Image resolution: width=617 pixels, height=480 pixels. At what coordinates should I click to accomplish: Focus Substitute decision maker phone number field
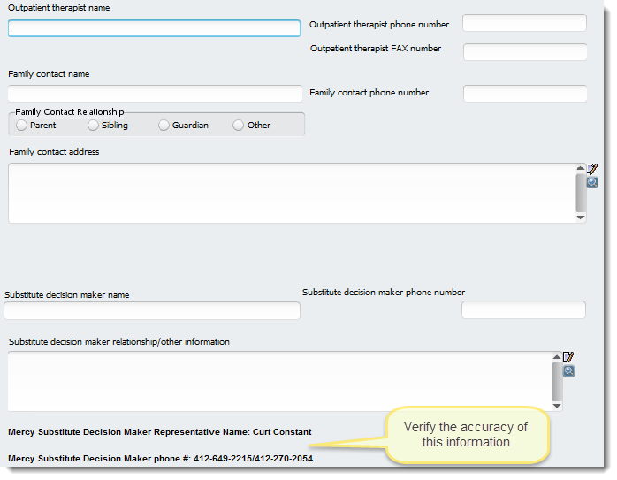click(523, 310)
